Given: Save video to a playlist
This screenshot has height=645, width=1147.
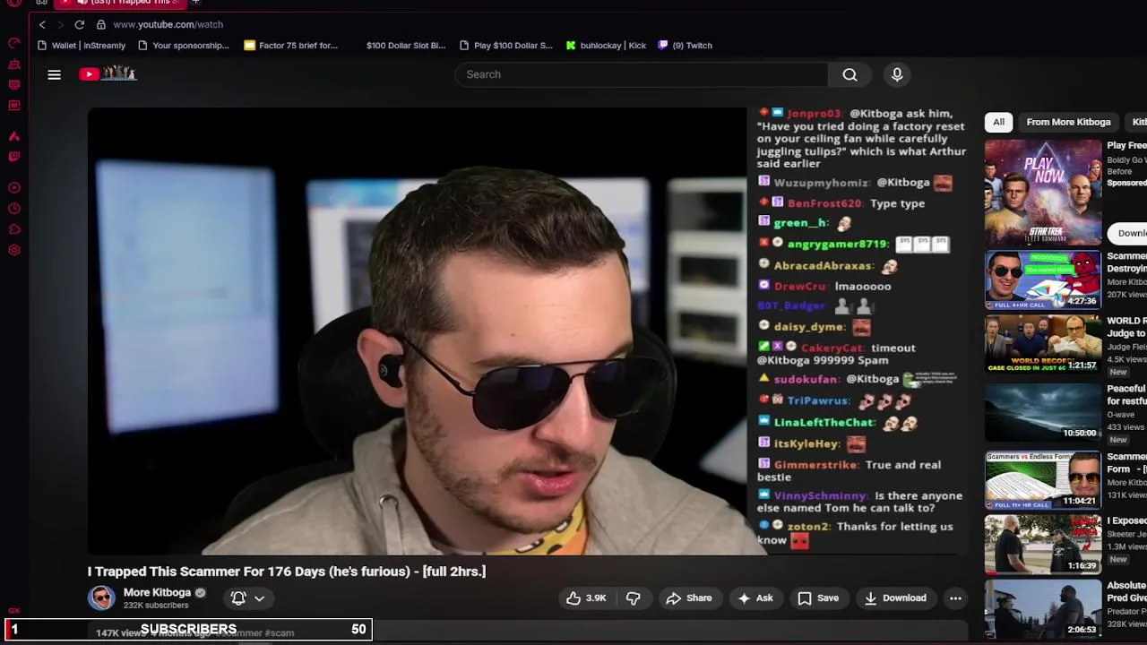Looking at the screenshot, I should click(x=818, y=598).
